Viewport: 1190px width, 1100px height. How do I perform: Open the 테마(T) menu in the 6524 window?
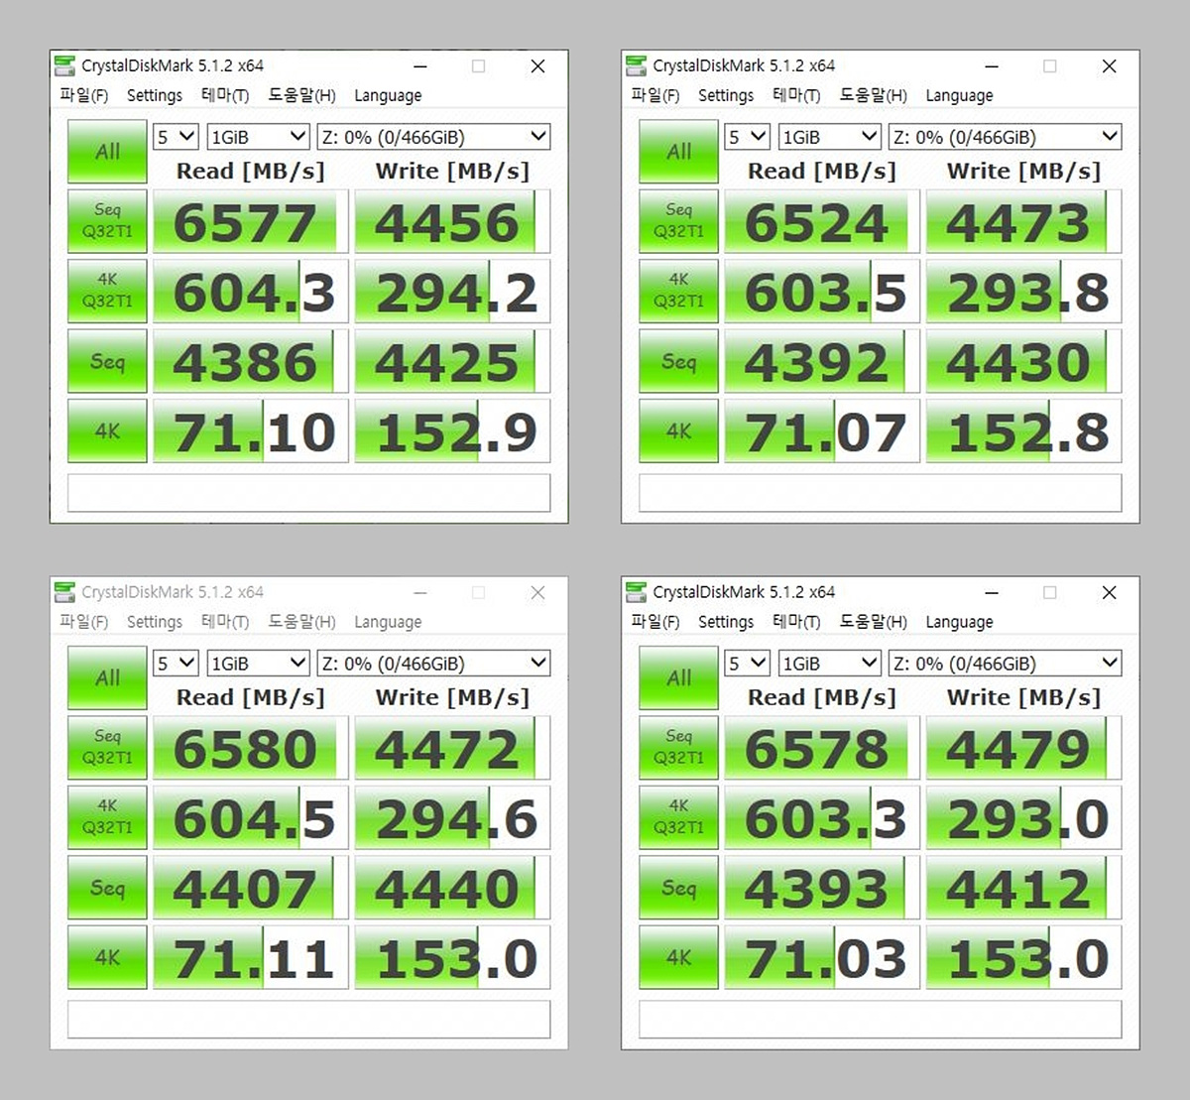point(796,95)
